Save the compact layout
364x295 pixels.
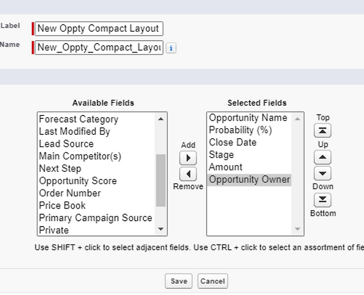point(179,281)
